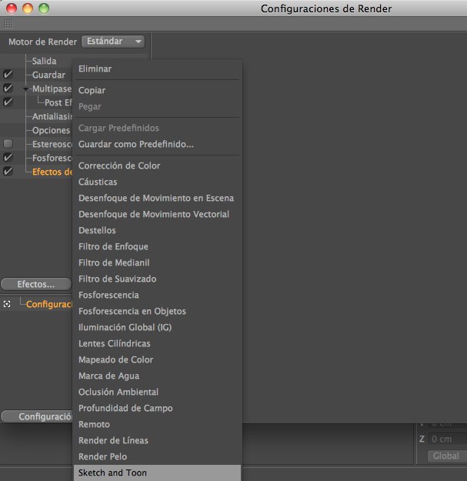The width and height of the screenshot is (467, 481).
Task: Choose Copiar from the context menu
Action: click(92, 90)
